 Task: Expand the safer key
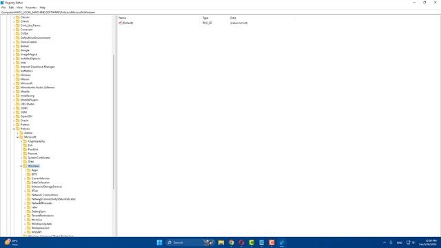pyautogui.click(x=25, y=207)
